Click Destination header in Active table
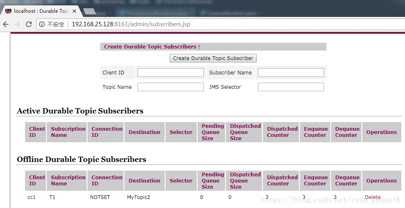This screenshot has height=208, width=405. click(145, 132)
